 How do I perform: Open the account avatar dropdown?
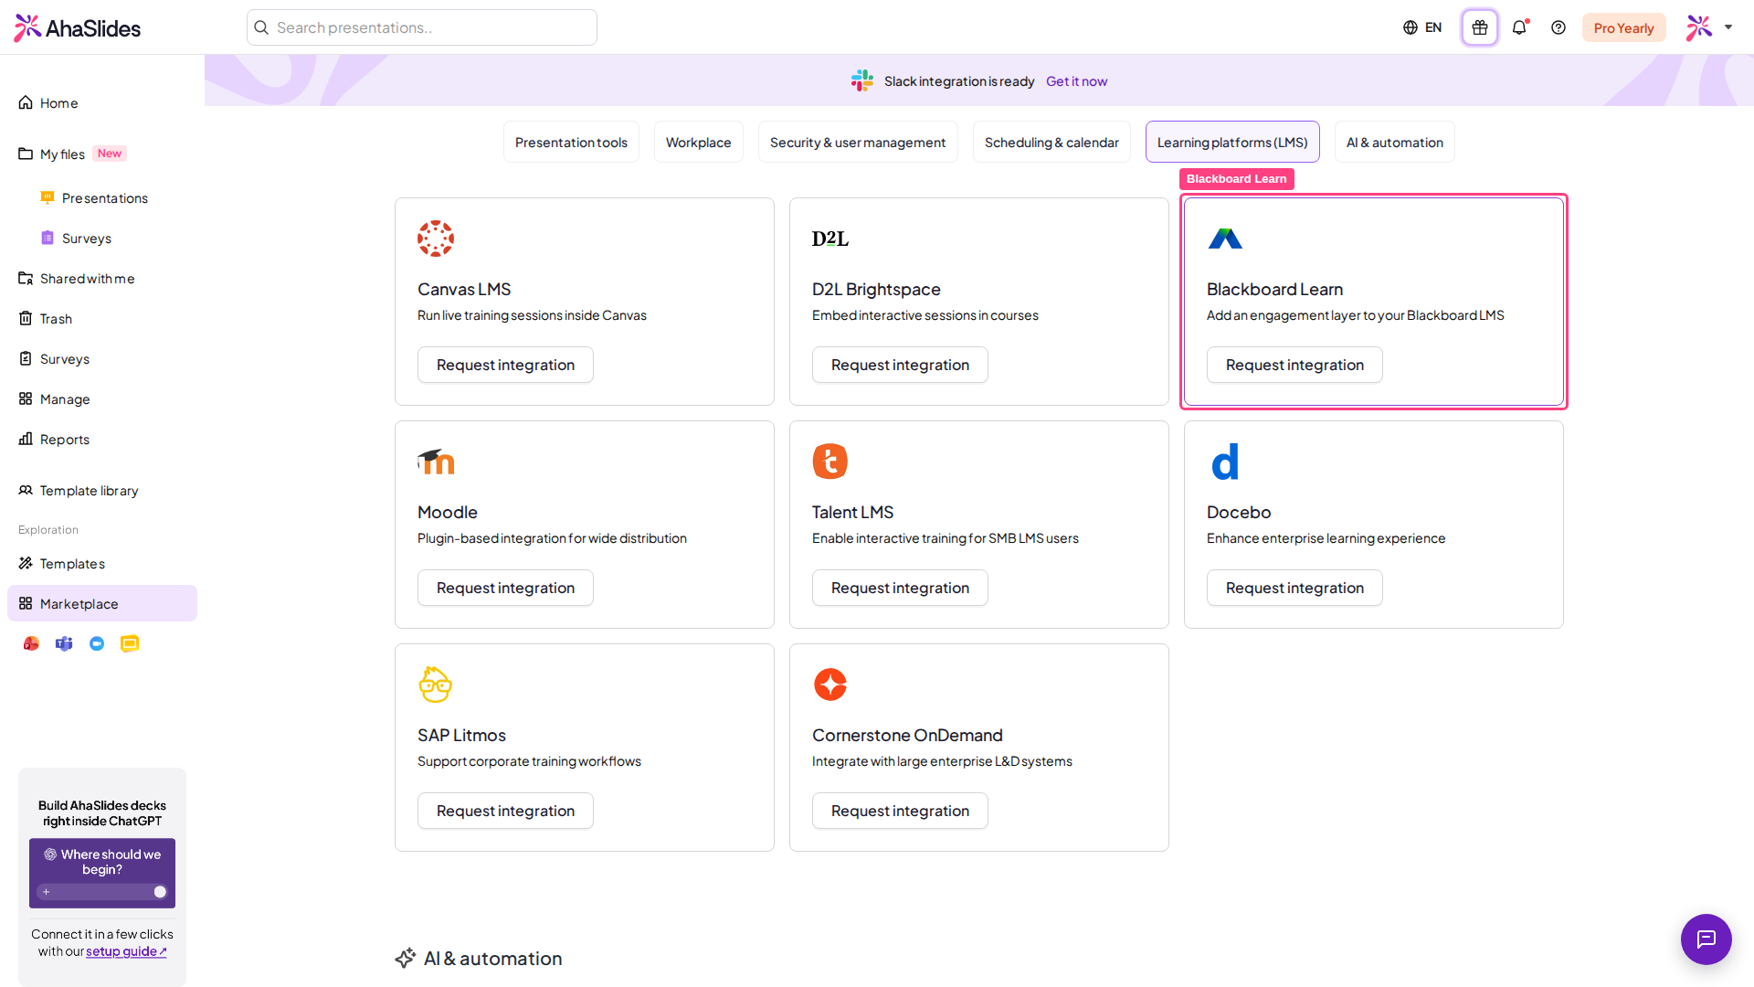pos(1709,27)
